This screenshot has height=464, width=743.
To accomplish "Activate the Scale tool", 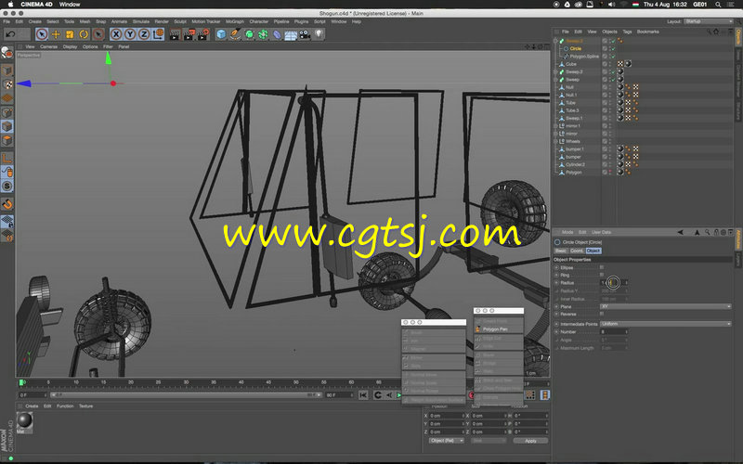I will click(70, 34).
